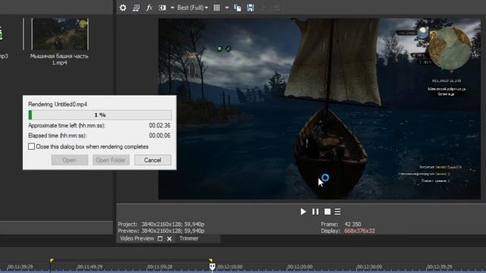Toggle Split Screen View icon
Image resolution: width=486 pixels, height=273 pixels.
click(162, 8)
